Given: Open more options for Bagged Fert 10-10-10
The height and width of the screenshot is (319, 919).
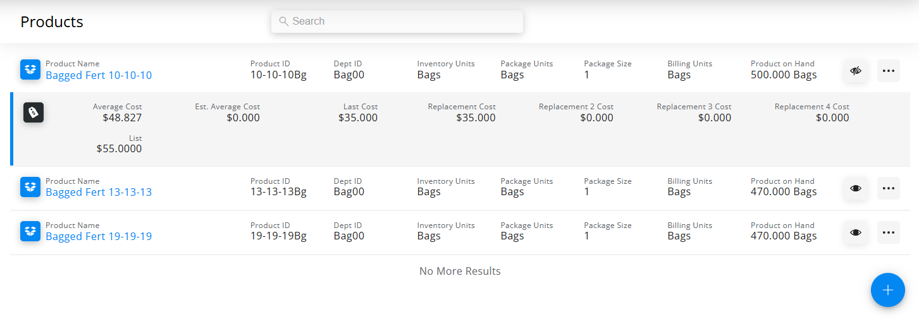Looking at the screenshot, I should point(888,71).
